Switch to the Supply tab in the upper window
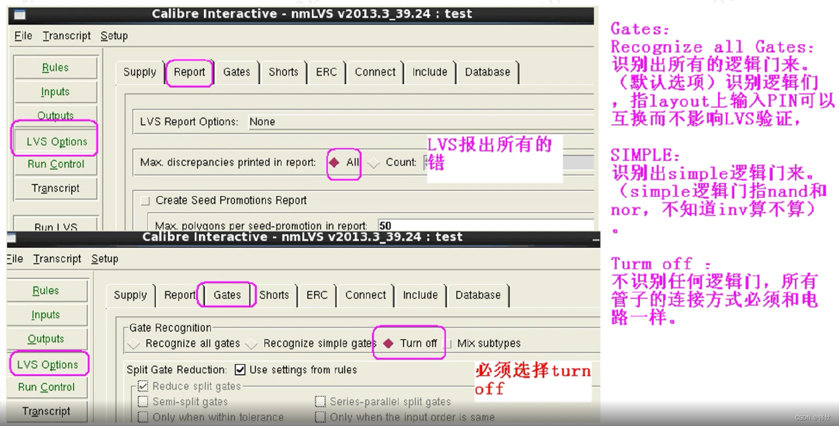839x426 pixels. [140, 72]
